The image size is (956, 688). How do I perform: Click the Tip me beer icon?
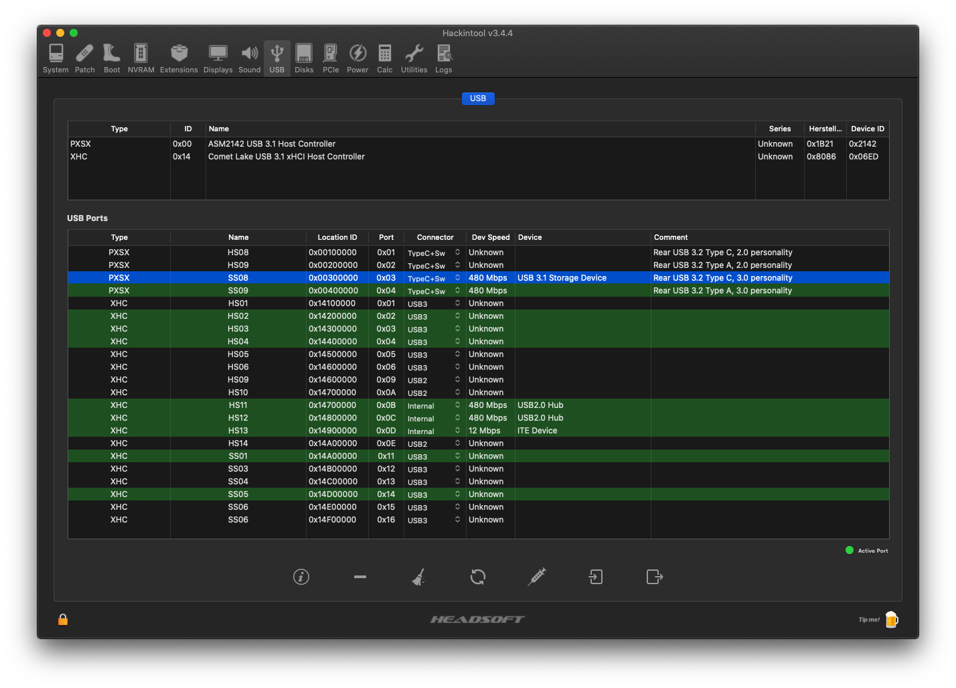tap(891, 620)
